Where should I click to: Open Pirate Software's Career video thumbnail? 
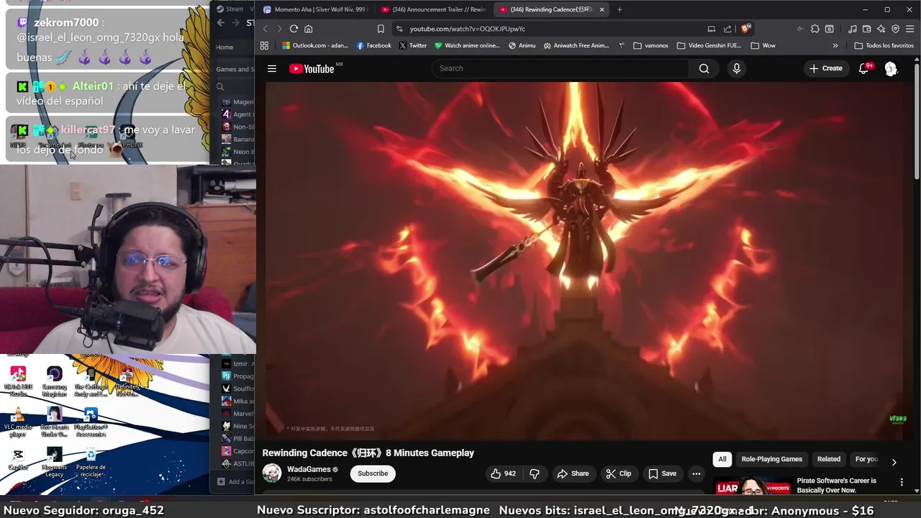(752, 486)
